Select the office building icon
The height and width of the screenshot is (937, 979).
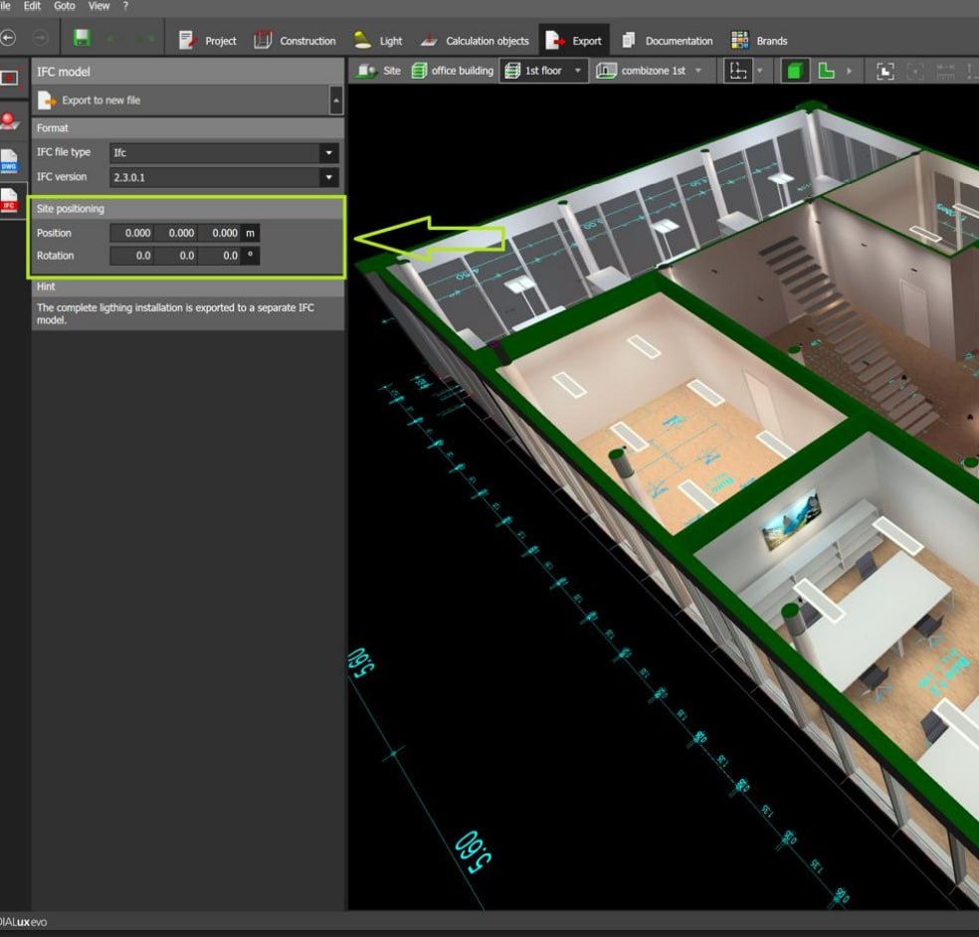(419, 72)
